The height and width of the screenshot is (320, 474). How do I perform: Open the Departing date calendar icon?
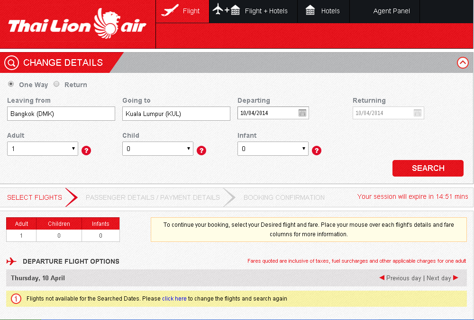point(302,113)
